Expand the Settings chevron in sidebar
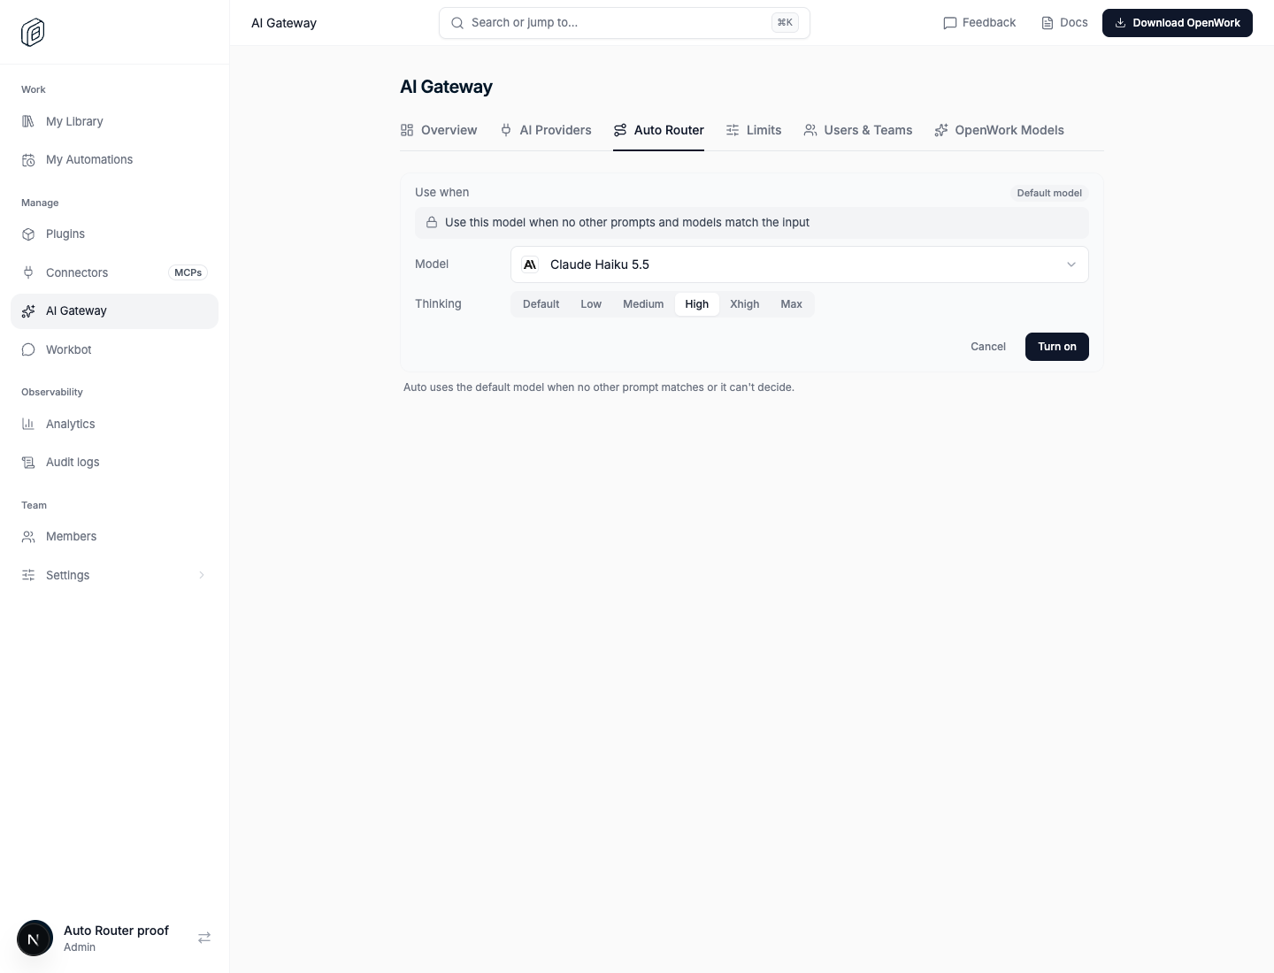This screenshot has width=1274, height=973. tap(202, 575)
